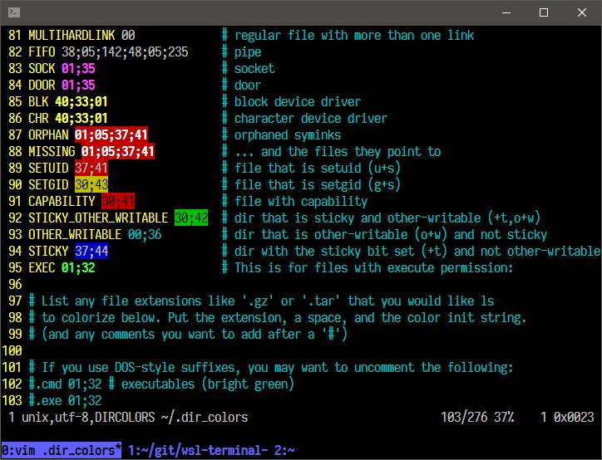
Task: Click the 'orphaned syminks' comment
Action: click(288, 135)
